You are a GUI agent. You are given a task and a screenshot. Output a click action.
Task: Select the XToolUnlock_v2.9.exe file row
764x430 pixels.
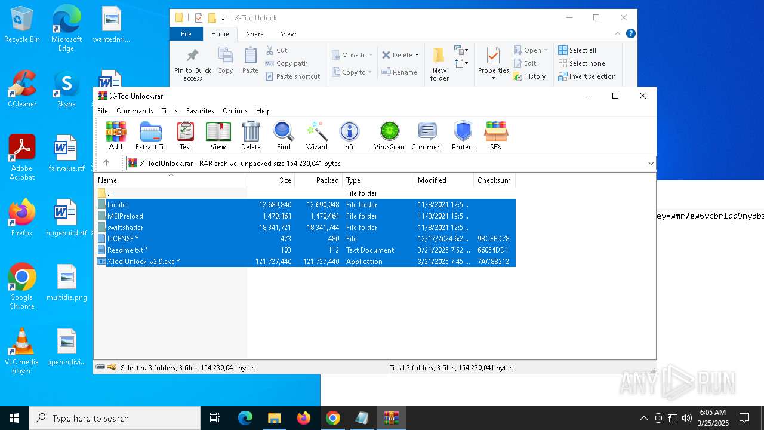coord(305,262)
